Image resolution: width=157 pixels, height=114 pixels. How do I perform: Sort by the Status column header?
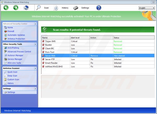click(x=134, y=38)
